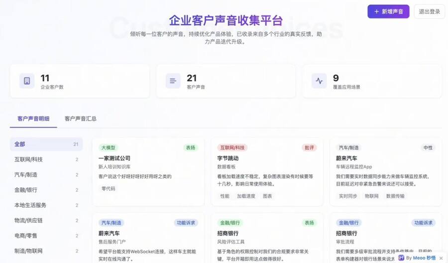Click 售后服务门户 subtitle text

pyautogui.click(x=112, y=242)
